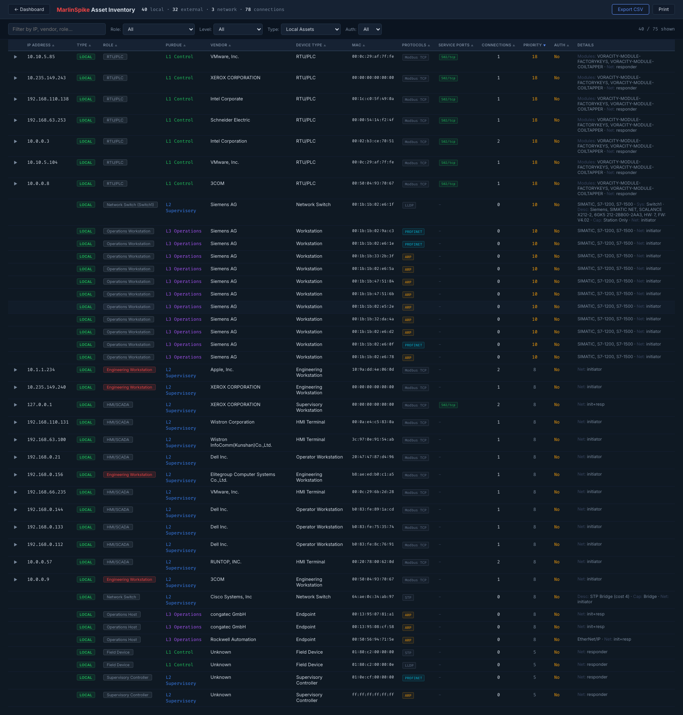
Task: Open the Auth filter dropdown
Action: tap(370, 29)
